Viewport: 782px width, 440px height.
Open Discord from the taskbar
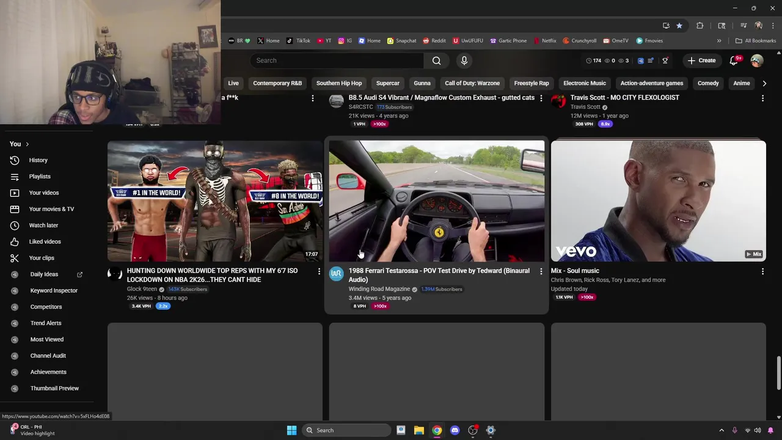455,430
